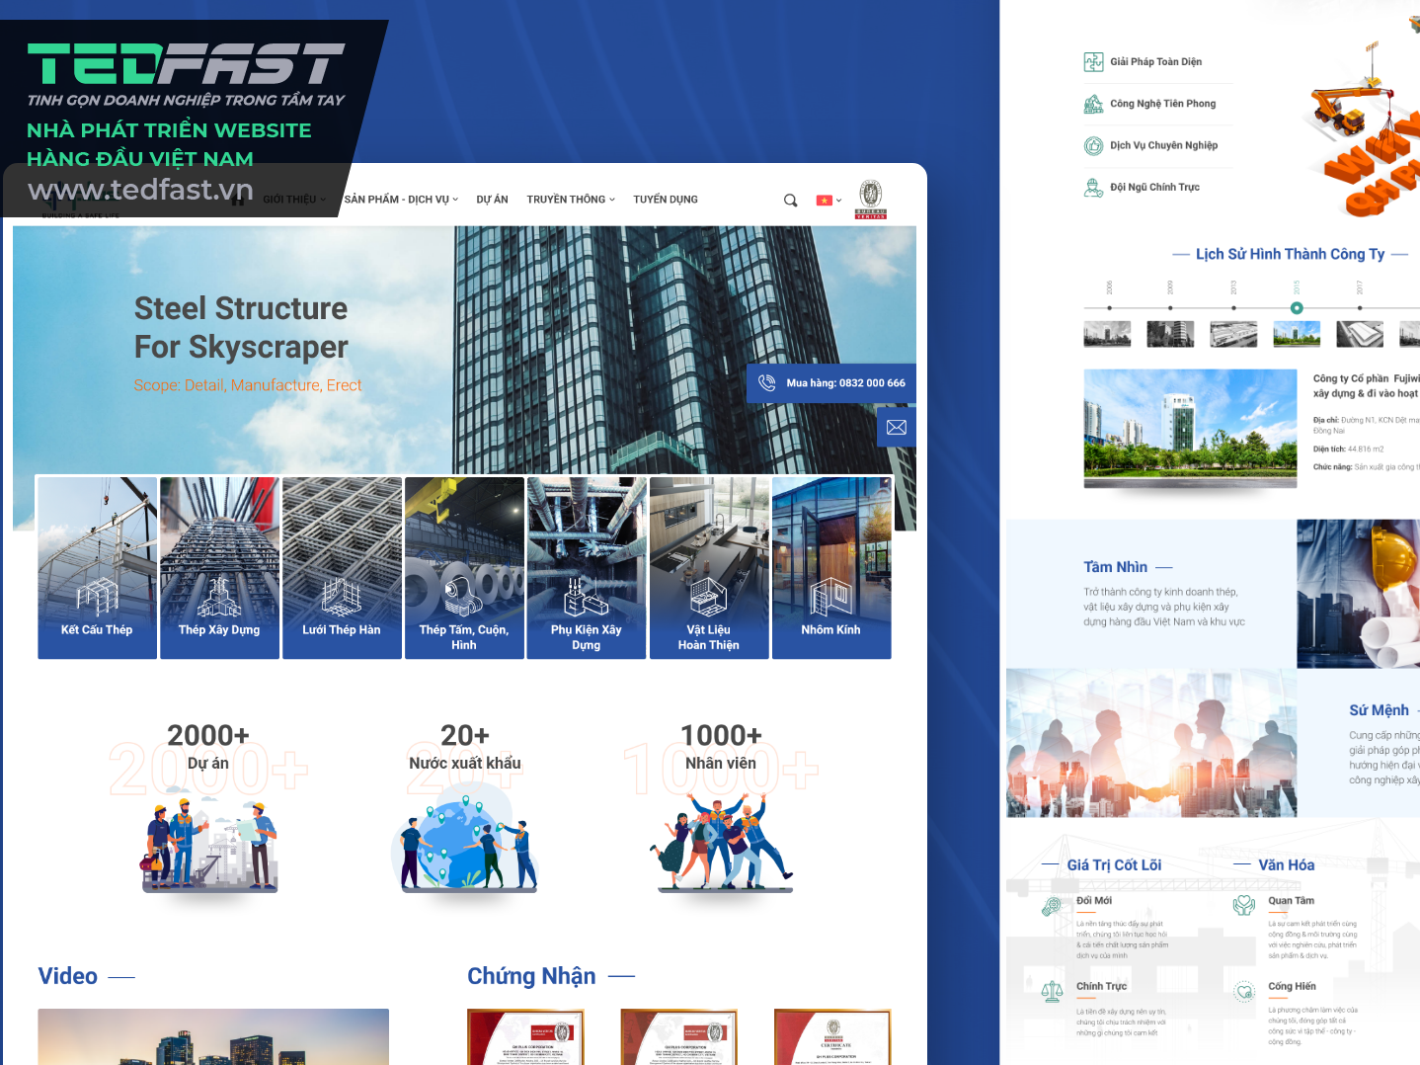Click the www.tedfast.vn website address
1420x1065 pixels.
coord(140,190)
